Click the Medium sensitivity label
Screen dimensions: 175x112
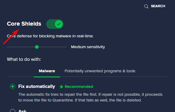[x=88, y=47]
